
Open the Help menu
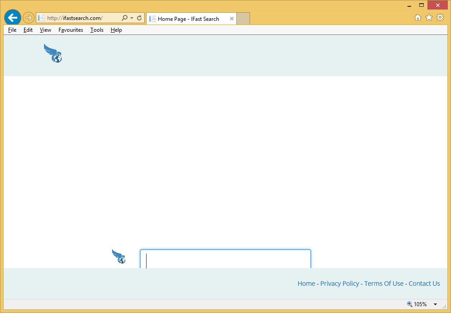[116, 30]
